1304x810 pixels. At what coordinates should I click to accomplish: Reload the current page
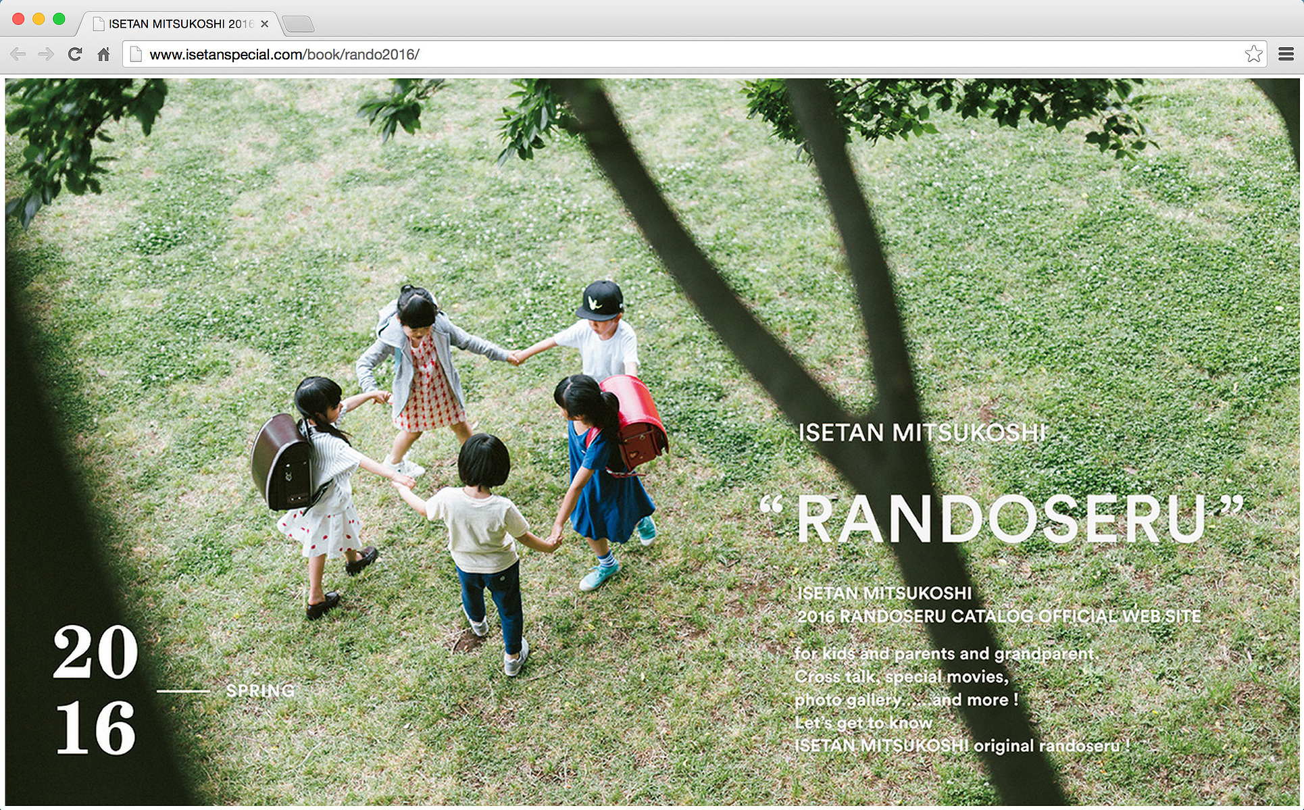75,54
